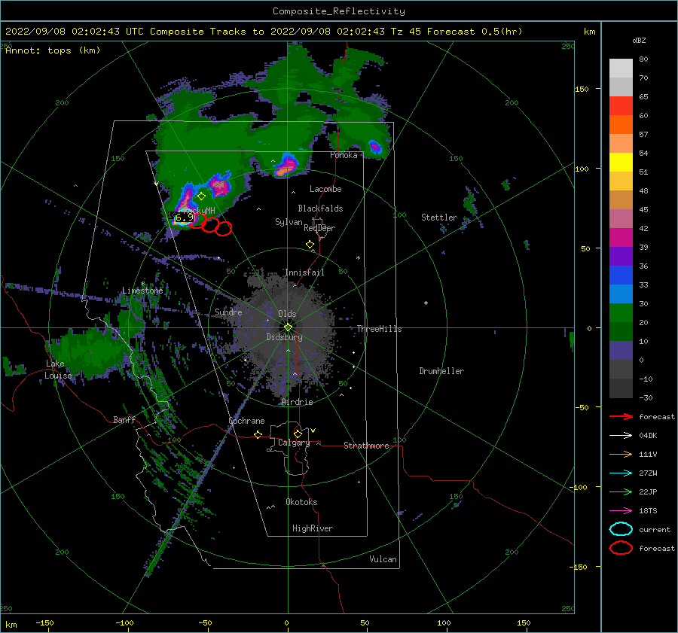Click the Lacombe city label
This screenshot has height=633, width=678.
pyautogui.click(x=325, y=189)
